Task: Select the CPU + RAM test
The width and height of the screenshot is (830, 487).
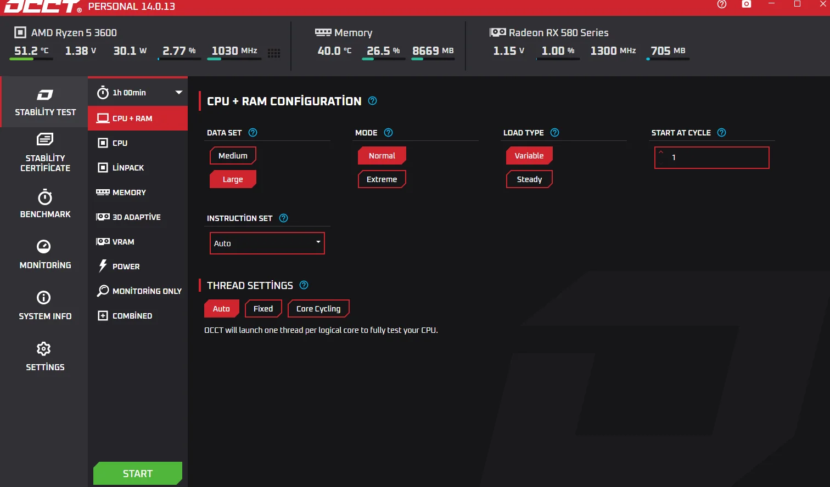Action: tap(138, 118)
